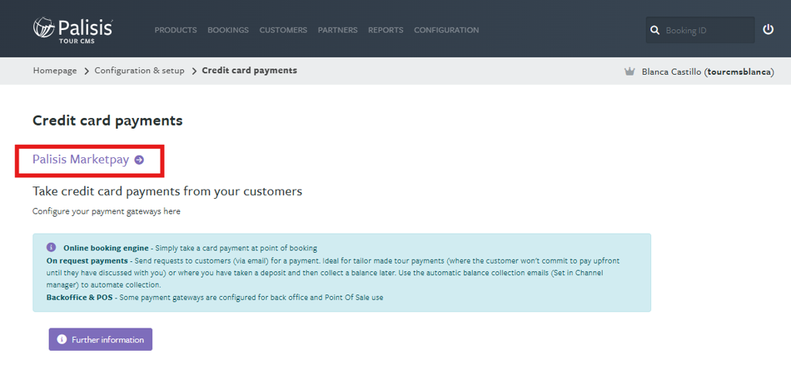Screen dimensions: 791x370
Task: Click user name Blanca Castillo (tourcmsblanca)
Action: pyautogui.click(x=708, y=72)
